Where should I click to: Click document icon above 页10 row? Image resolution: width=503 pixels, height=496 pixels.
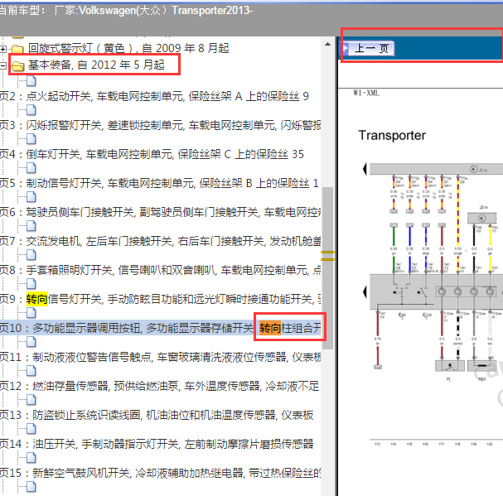[x=31, y=313]
